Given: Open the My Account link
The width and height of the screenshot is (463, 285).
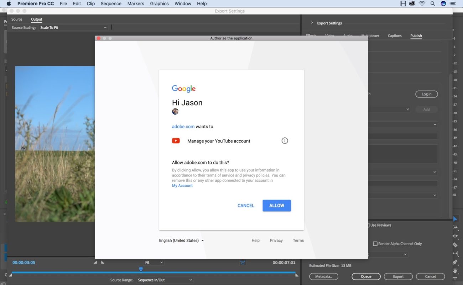Looking at the screenshot, I should (x=182, y=185).
